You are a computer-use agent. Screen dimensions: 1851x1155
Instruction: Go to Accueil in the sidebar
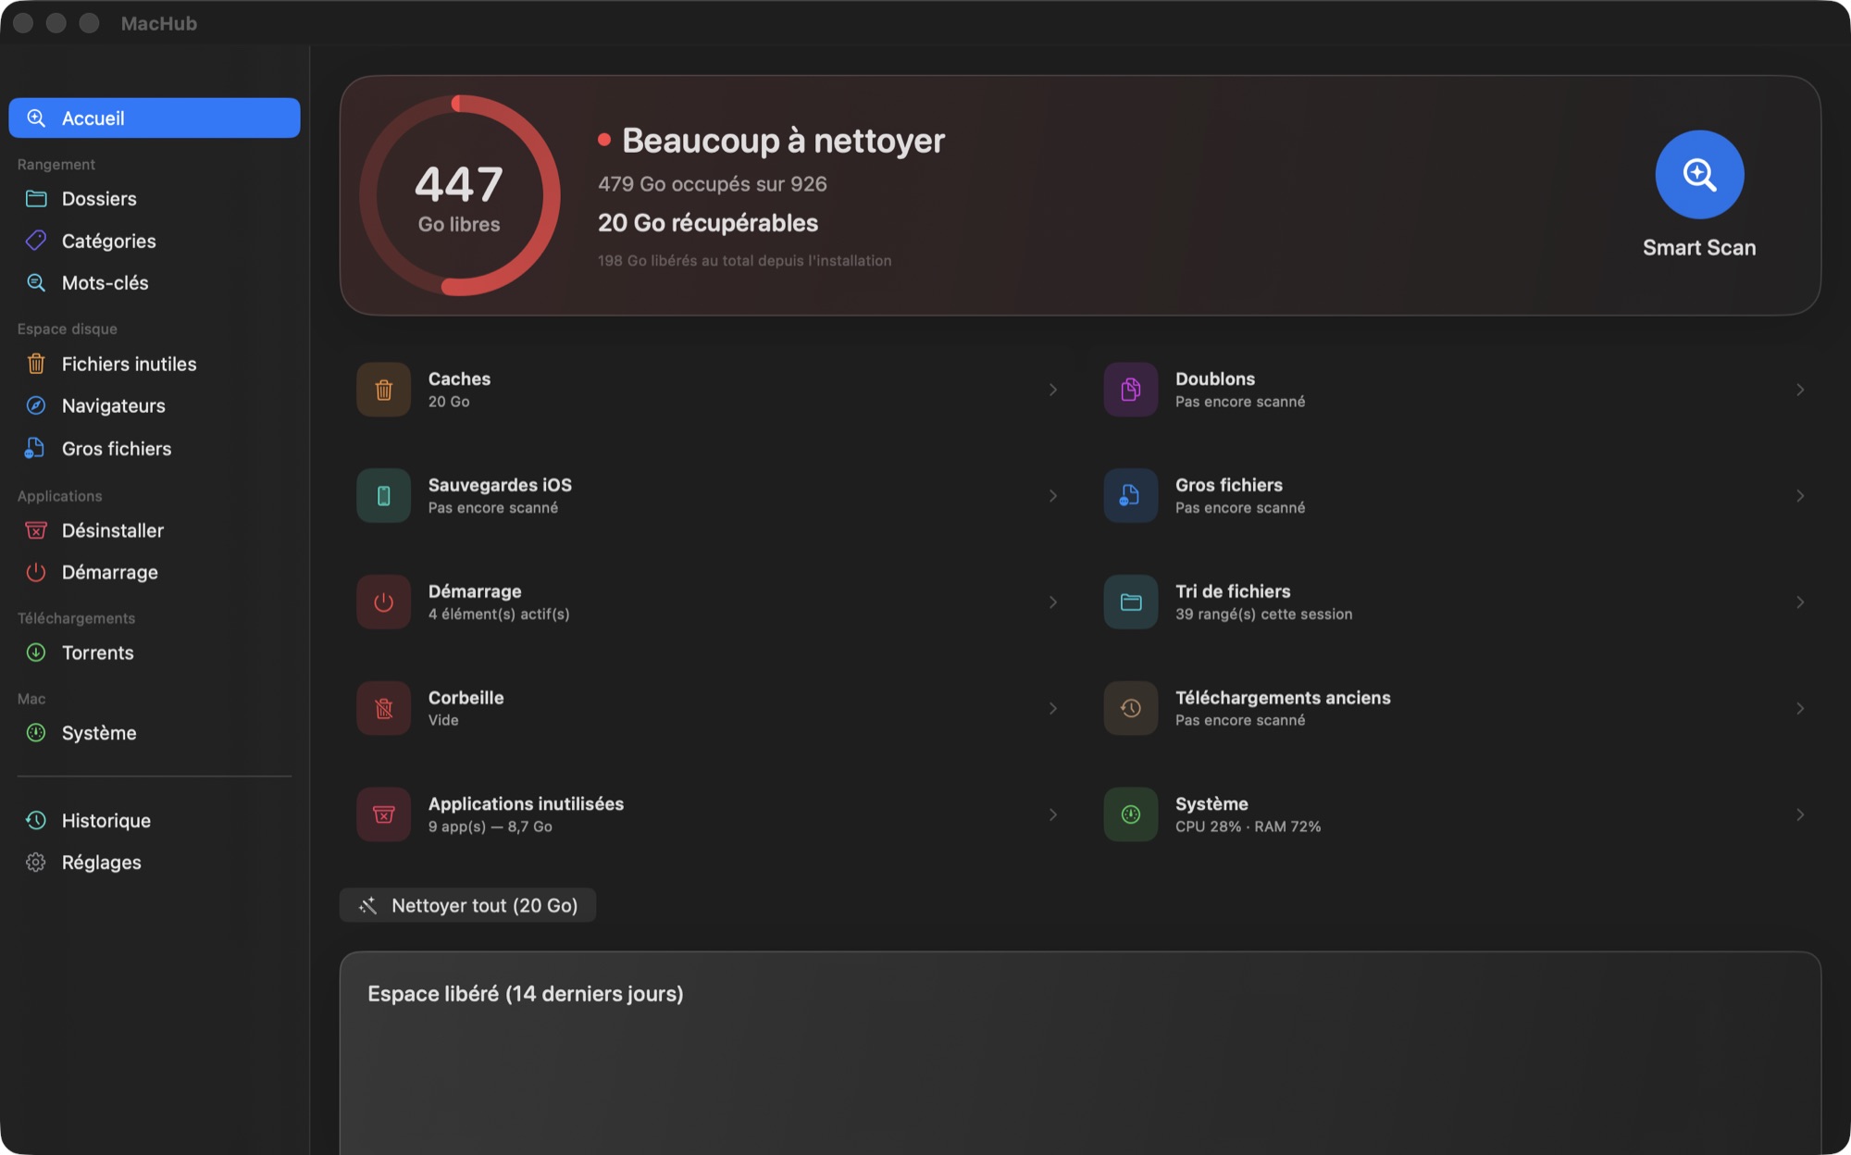155,118
